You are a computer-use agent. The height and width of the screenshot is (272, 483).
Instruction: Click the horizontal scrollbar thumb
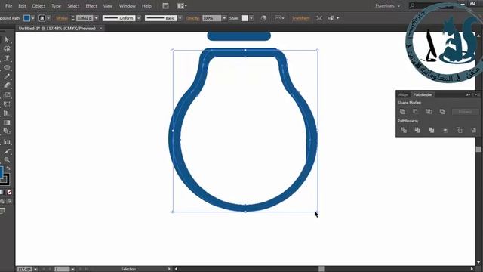321,269
